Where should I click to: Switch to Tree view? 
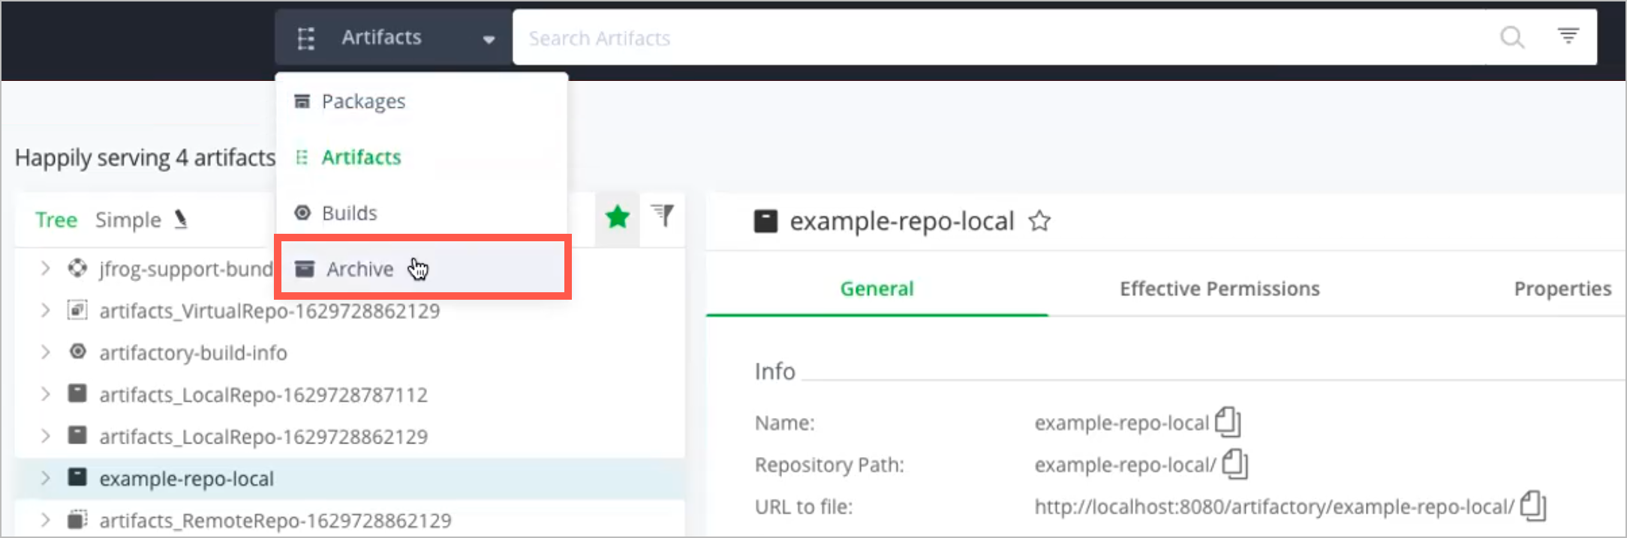click(x=56, y=220)
